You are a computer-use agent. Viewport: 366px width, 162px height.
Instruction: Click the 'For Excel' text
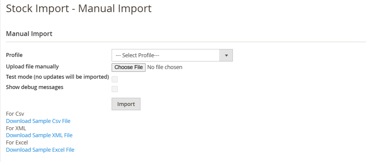tap(17, 142)
